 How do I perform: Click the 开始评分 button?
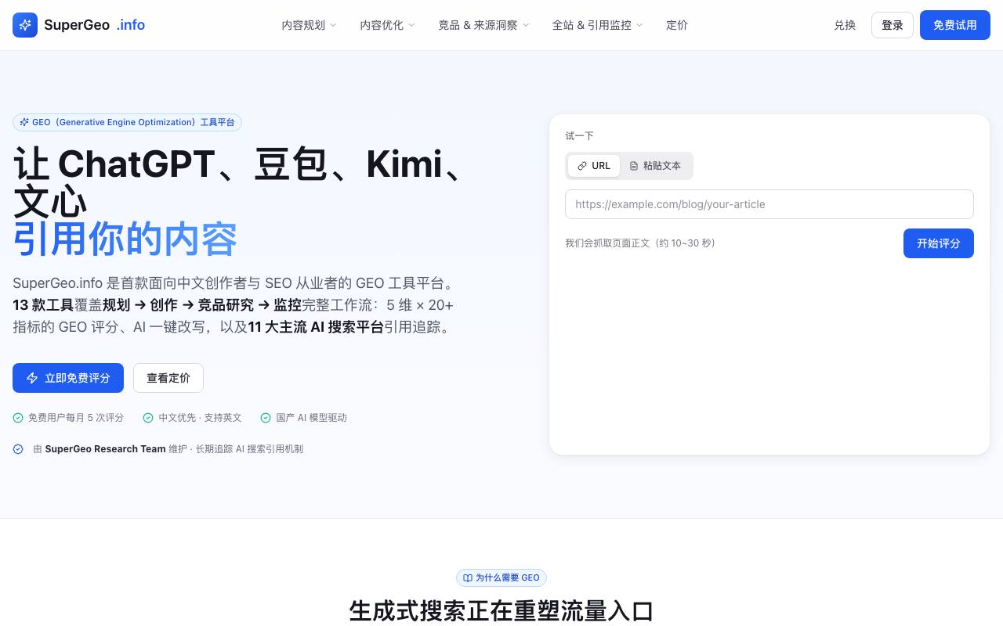pos(939,243)
